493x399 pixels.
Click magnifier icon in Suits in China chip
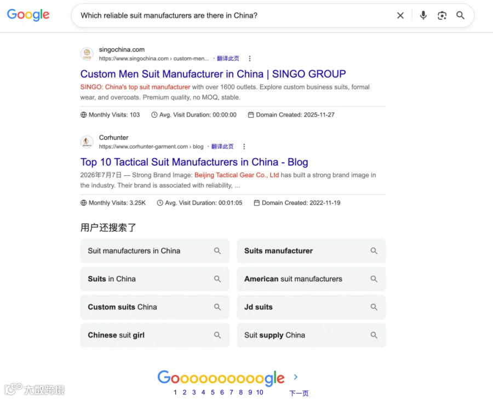217,279
